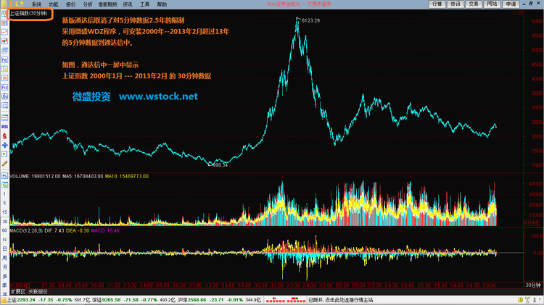Image resolution: width=544 pixels, height=305 pixels.
Task: Click the tower signal icon in bottom-right status bar
Action: click(527, 300)
